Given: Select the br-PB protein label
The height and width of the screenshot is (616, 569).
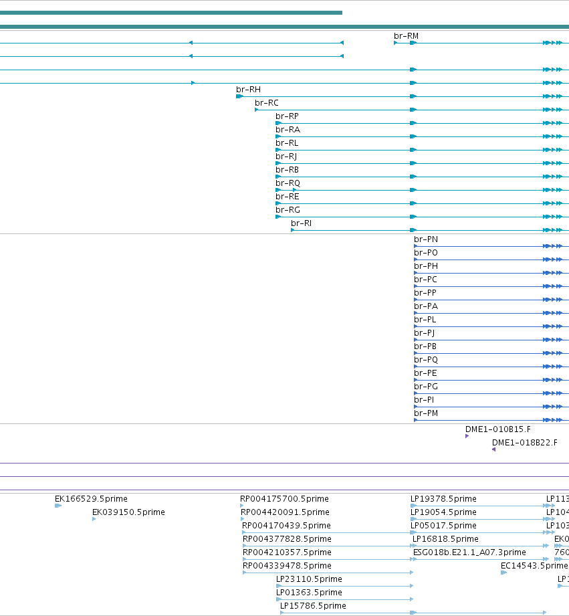Looking at the screenshot, I should tap(425, 346).
